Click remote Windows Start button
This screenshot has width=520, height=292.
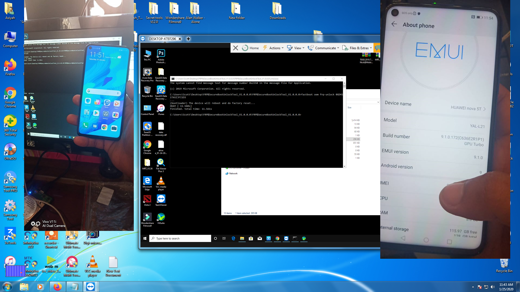point(145,238)
